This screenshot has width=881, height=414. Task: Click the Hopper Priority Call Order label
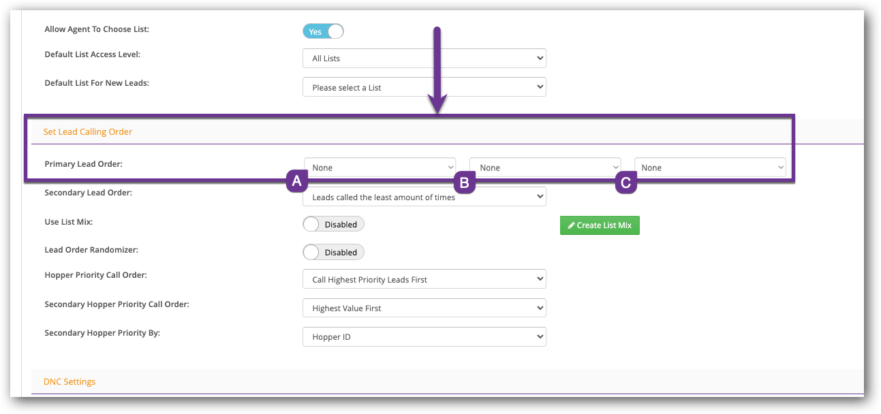coord(95,275)
